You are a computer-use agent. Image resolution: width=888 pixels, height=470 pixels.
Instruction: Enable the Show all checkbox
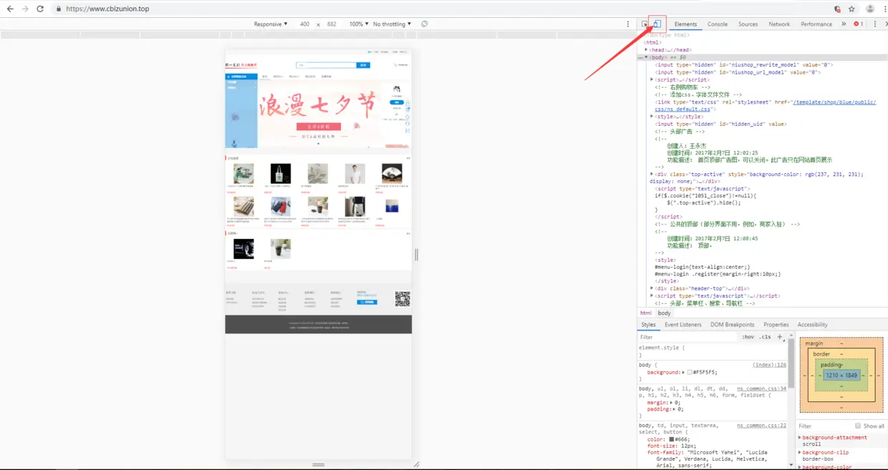click(858, 426)
